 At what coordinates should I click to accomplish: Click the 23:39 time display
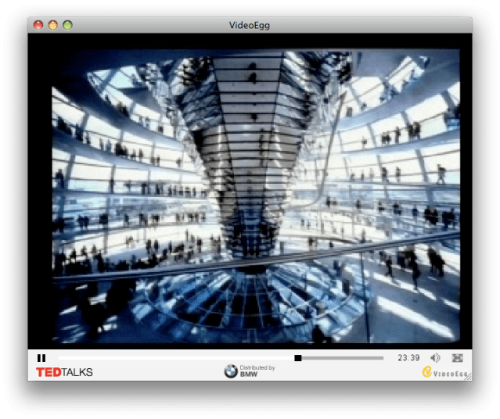click(x=408, y=358)
